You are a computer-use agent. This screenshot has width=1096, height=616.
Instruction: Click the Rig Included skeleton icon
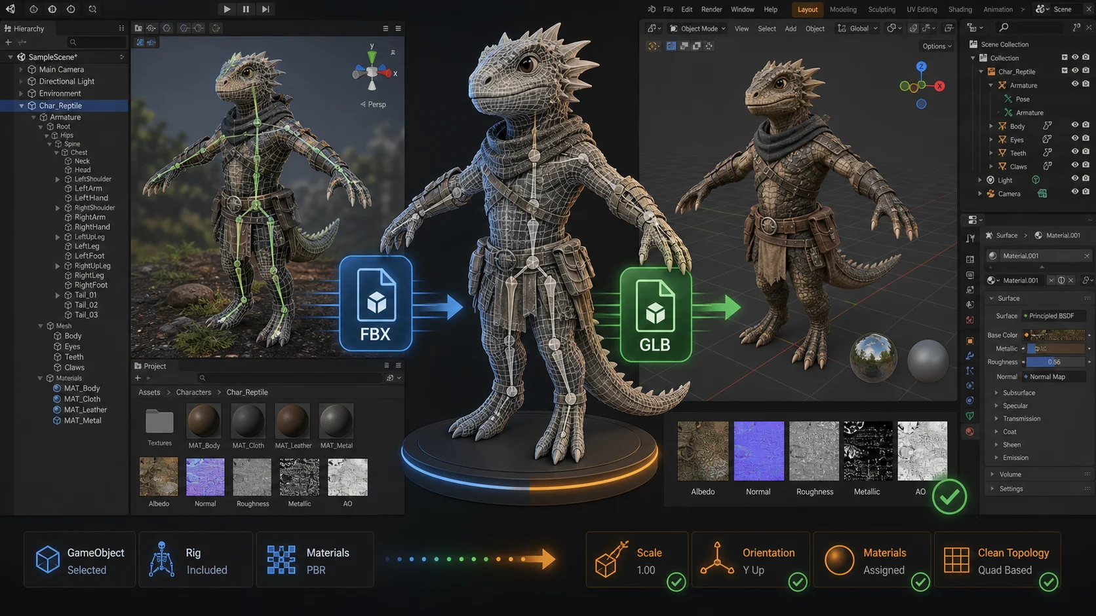pos(161,560)
